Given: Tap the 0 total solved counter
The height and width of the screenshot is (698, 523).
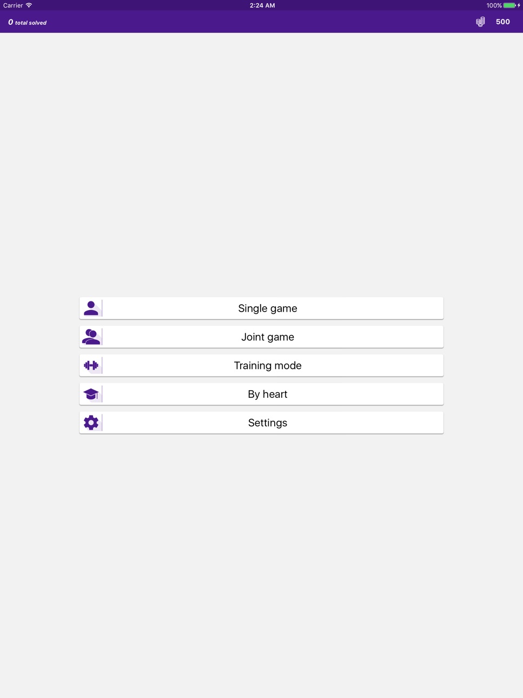Looking at the screenshot, I should [28, 22].
